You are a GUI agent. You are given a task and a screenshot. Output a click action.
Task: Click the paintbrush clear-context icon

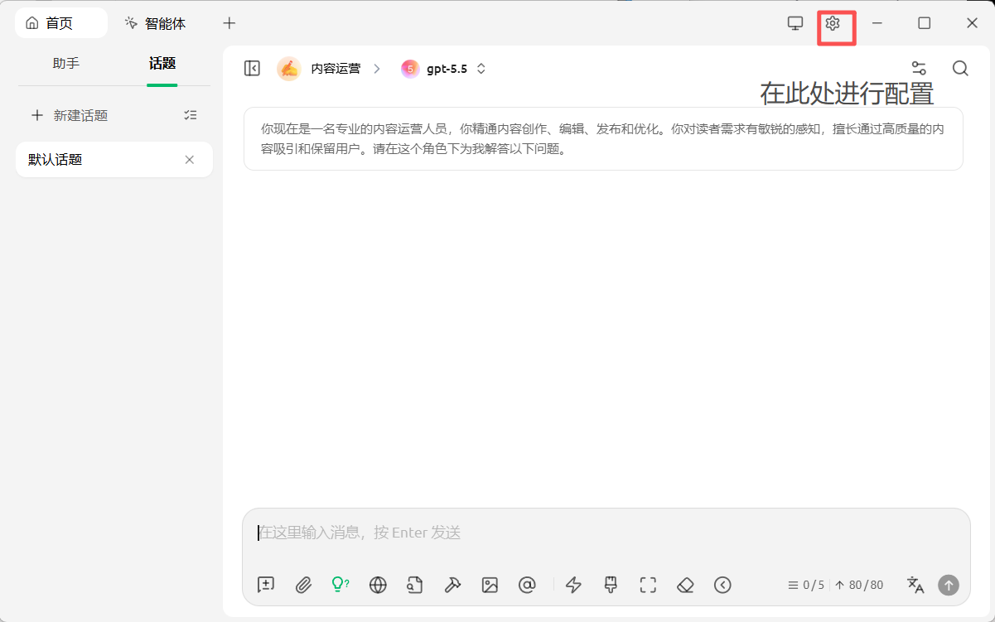coord(611,585)
